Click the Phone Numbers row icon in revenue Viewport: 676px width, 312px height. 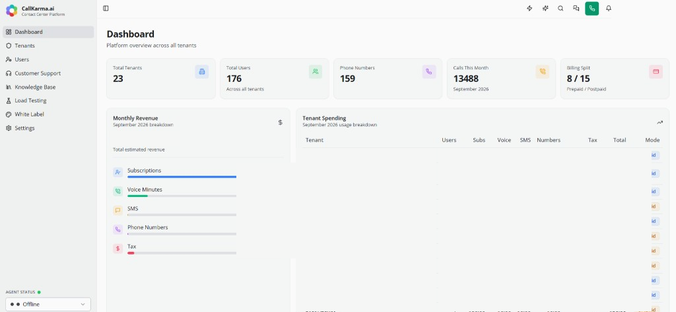[118, 229]
